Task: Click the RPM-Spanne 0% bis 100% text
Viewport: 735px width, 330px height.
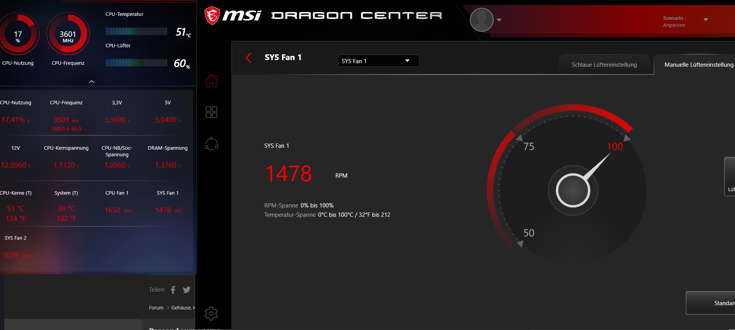Action: 299,206
